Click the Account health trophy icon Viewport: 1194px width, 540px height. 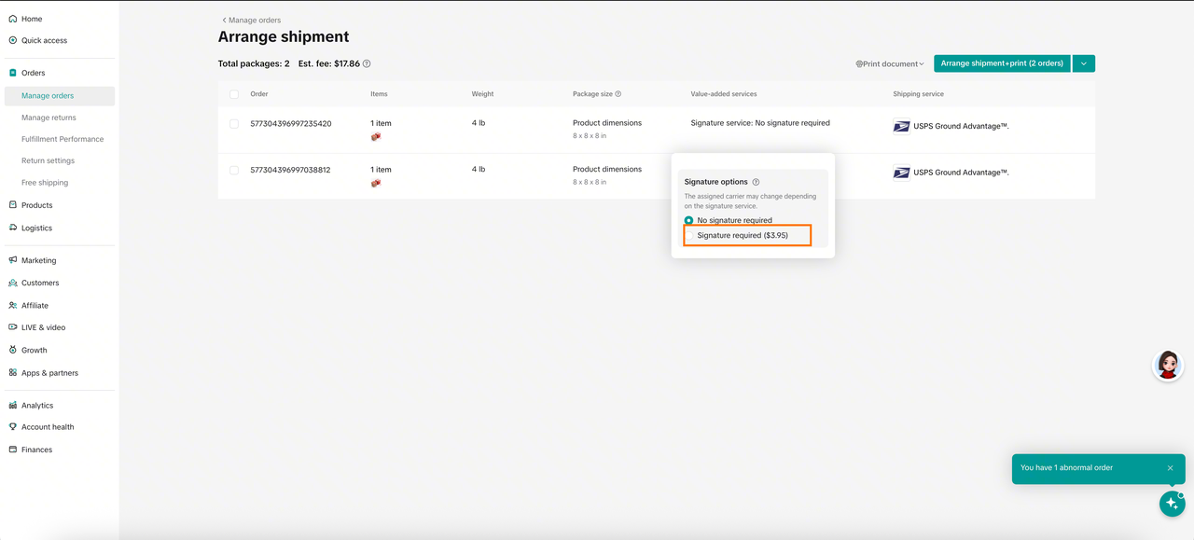coord(13,427)
